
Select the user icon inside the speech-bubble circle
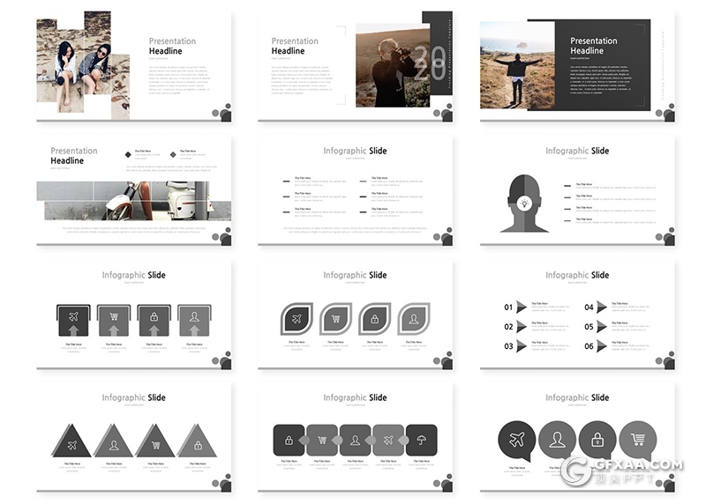pos(557,440)
